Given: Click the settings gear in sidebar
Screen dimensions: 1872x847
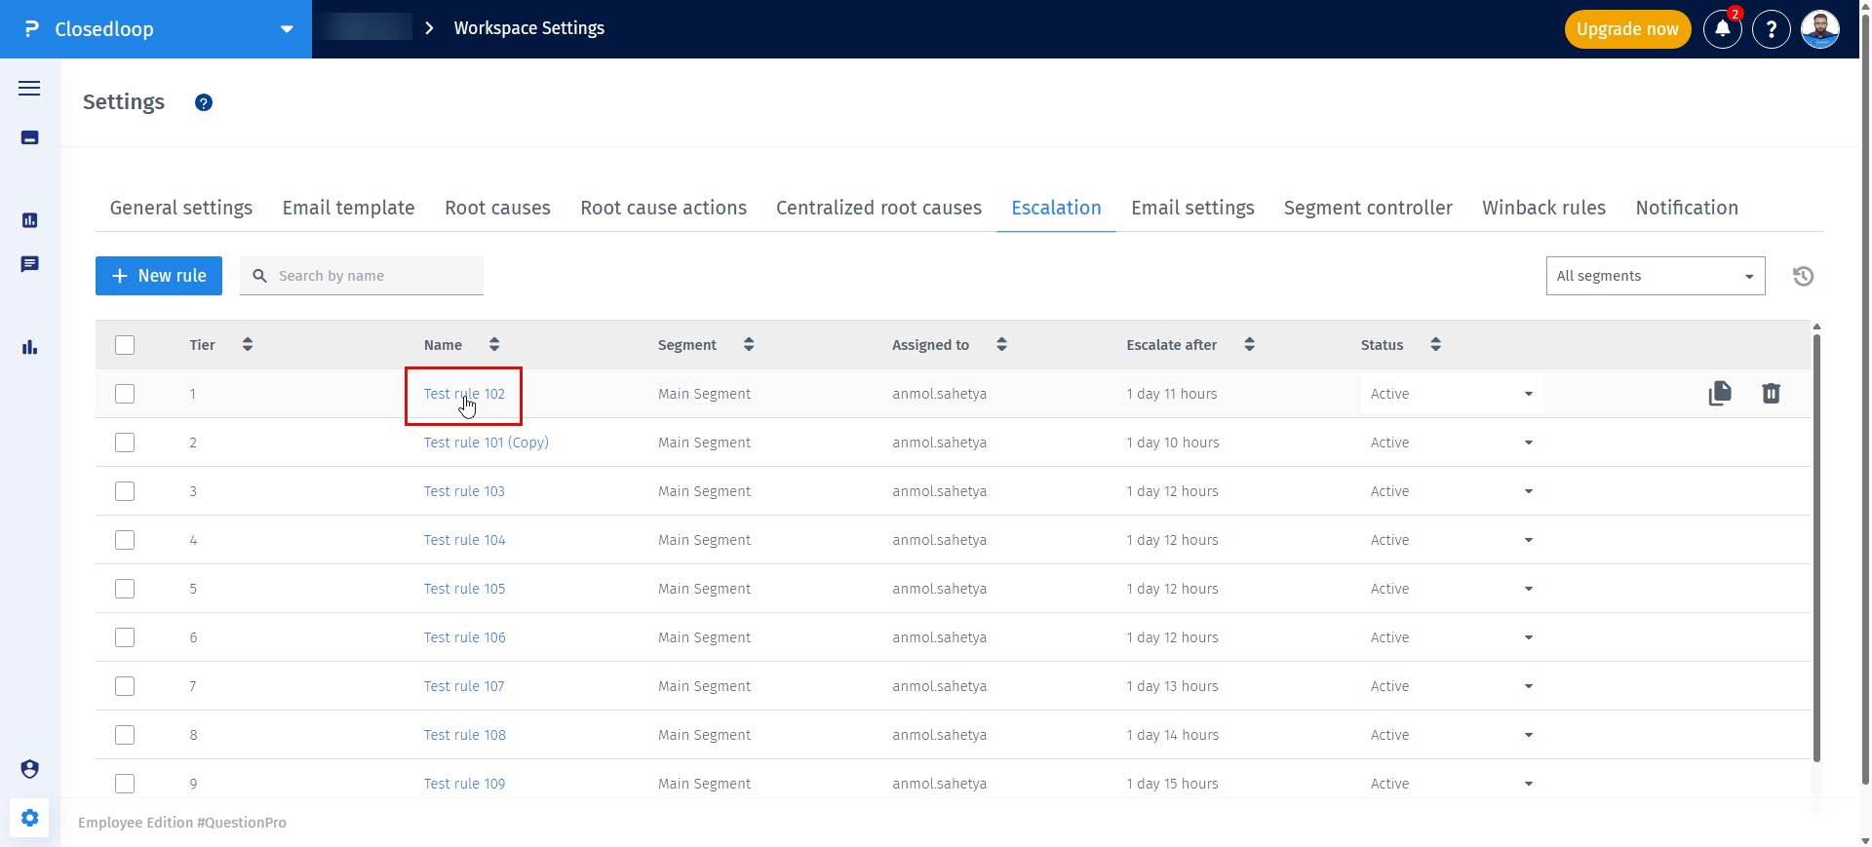Looking at the screenshot, I should click(x=29, y=818).
